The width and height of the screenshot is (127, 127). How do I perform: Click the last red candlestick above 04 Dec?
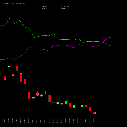point(94,113)
